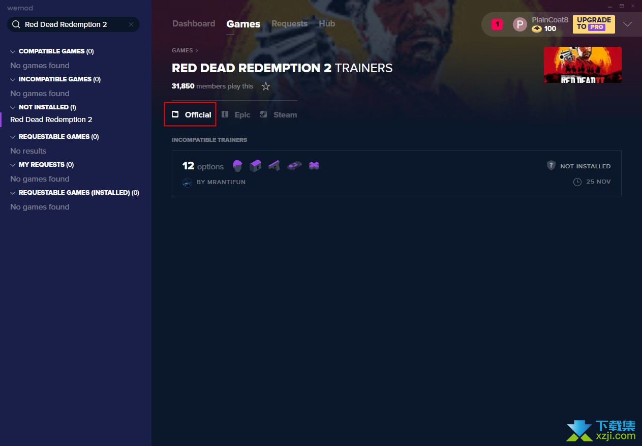Open the Hub tab
The image size is (642, 446).
(327, 24)
